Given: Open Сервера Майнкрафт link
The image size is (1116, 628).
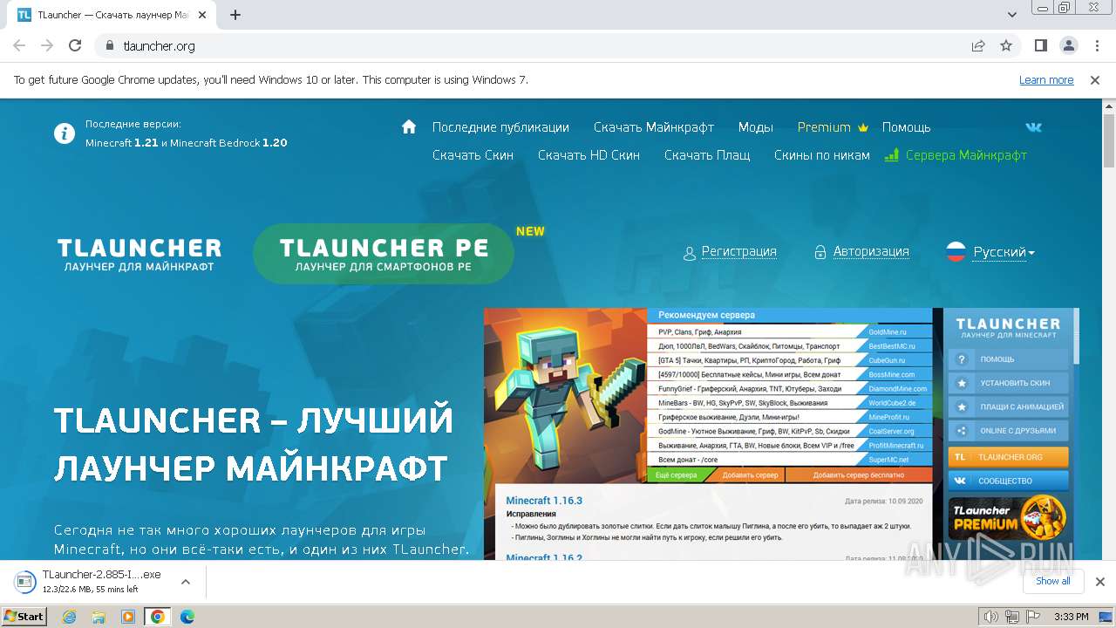Looking at the screenshot, I should coord(956,155).
